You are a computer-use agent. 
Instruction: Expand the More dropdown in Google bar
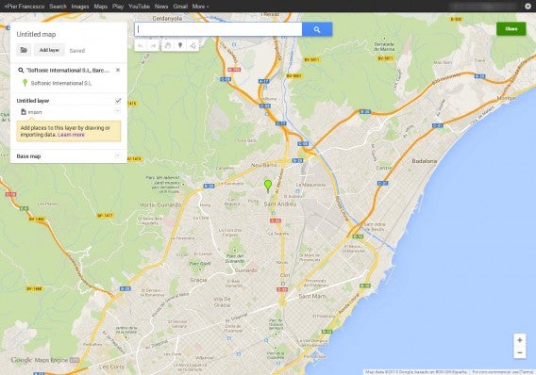coord(200,7)
